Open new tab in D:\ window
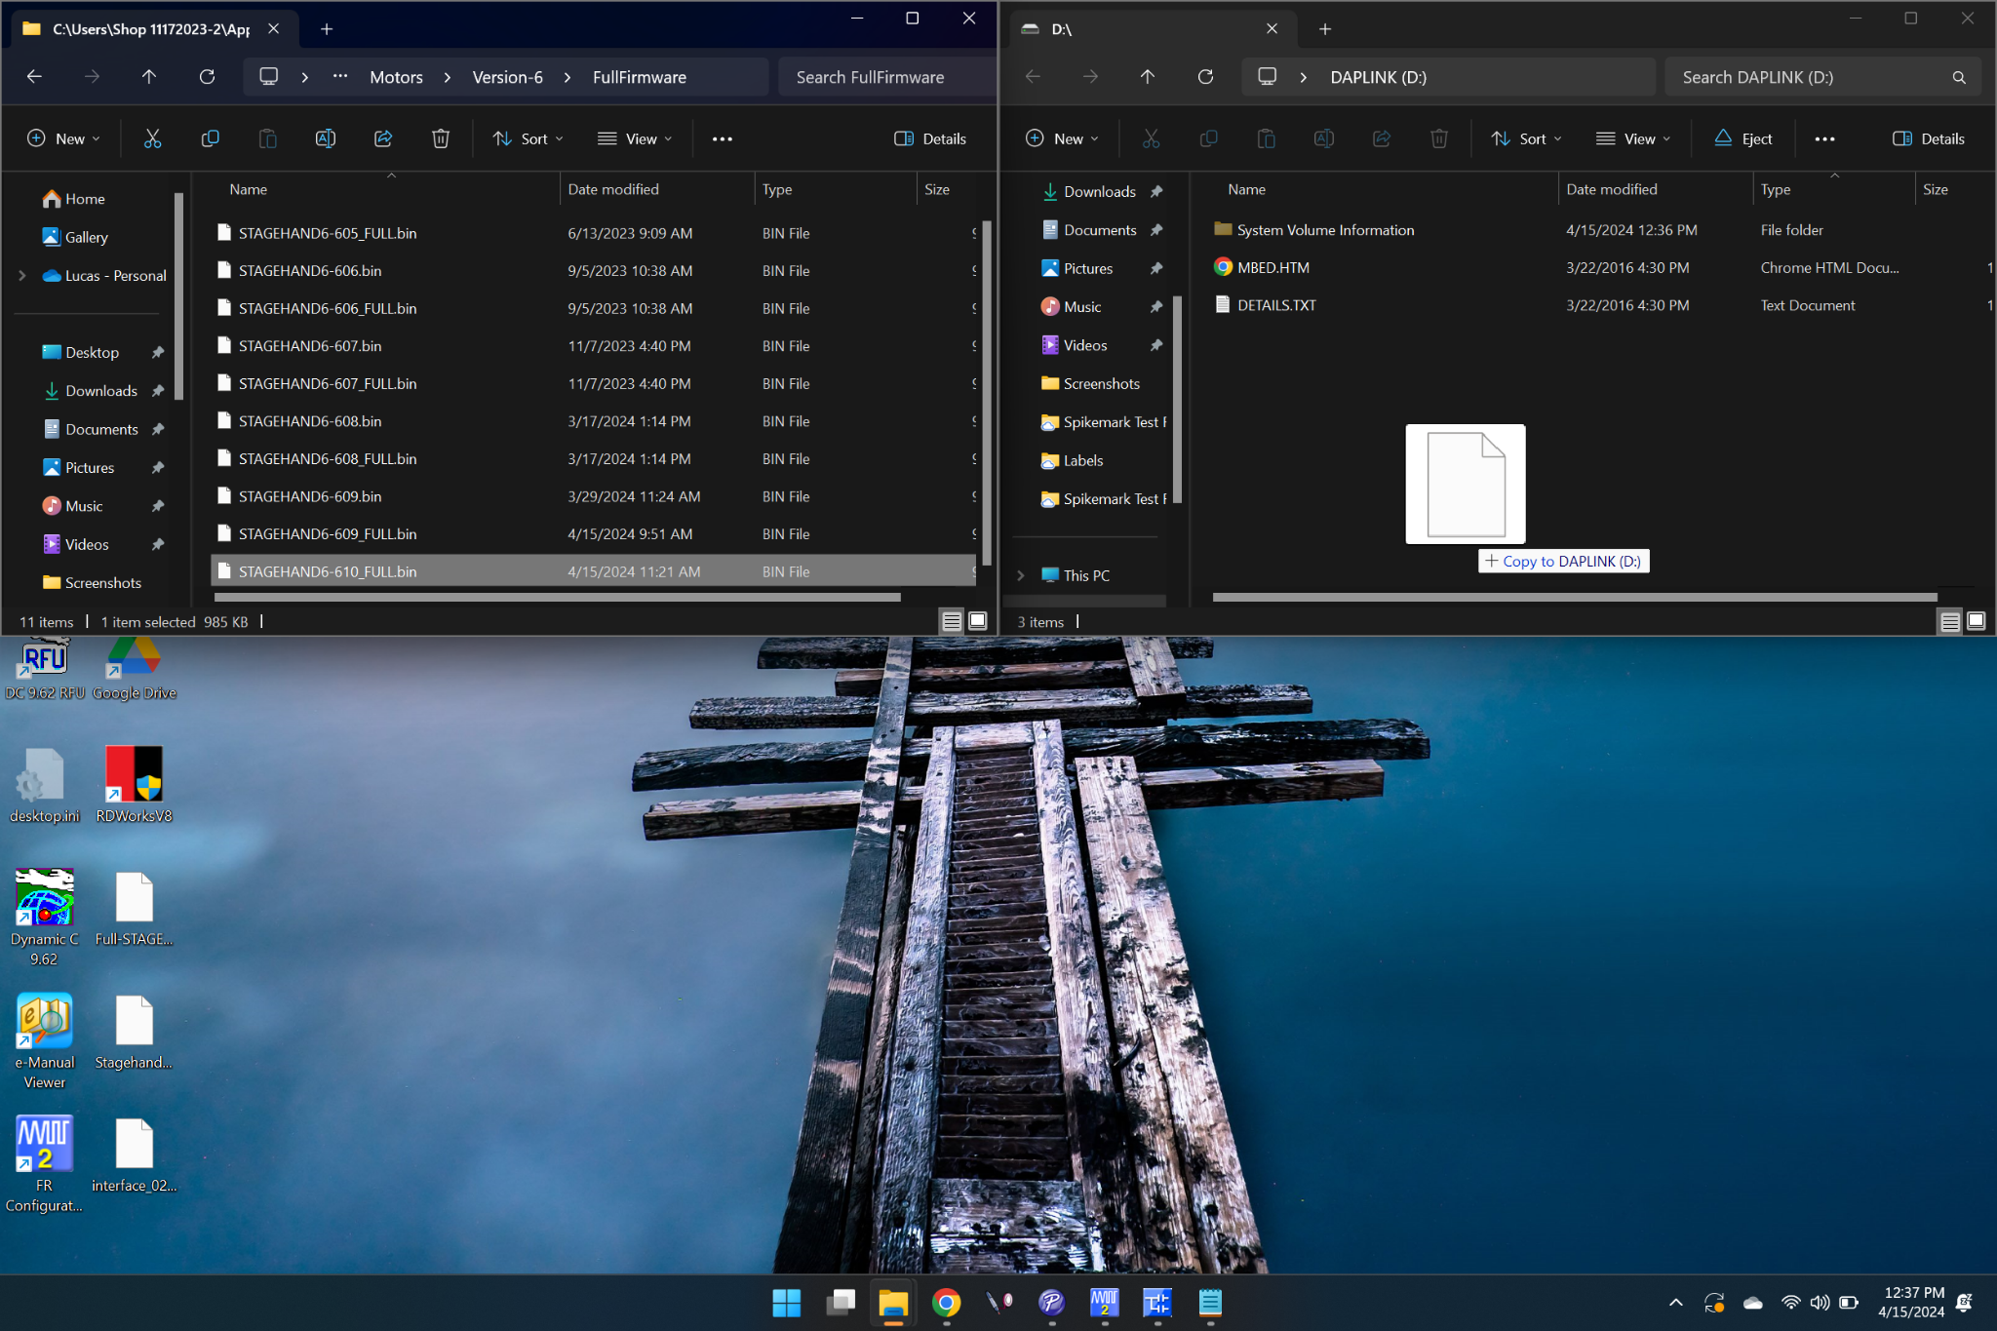 pyautogui.click(x=1324, y=29)
